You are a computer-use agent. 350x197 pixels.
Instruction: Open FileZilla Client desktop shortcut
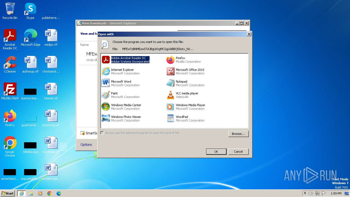point(10,91)
